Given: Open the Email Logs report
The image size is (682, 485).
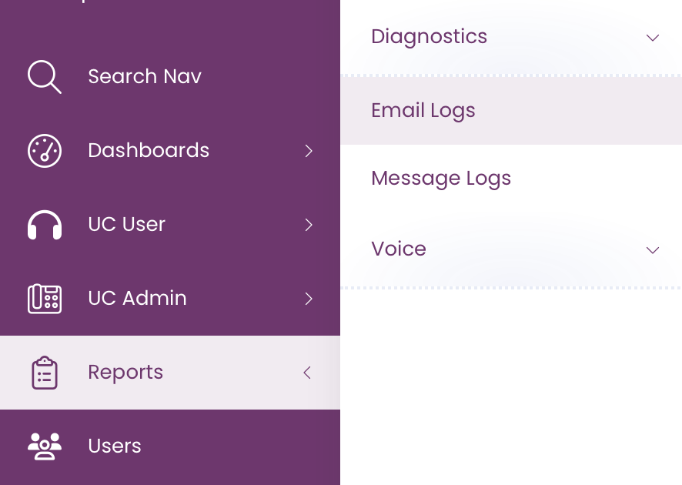Looking at the screenshot, I should [511, 111].
